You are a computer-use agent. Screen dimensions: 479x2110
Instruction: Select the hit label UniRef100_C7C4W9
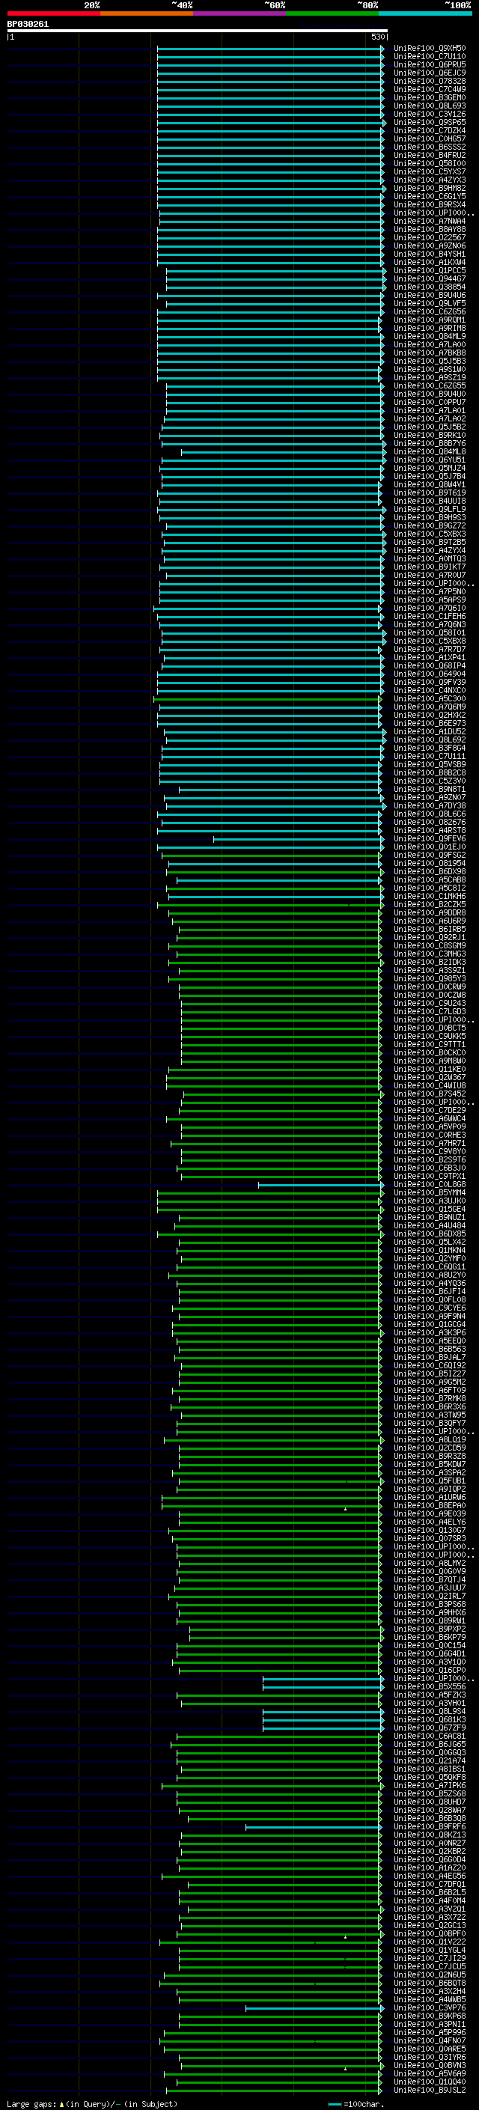[430, 89]
